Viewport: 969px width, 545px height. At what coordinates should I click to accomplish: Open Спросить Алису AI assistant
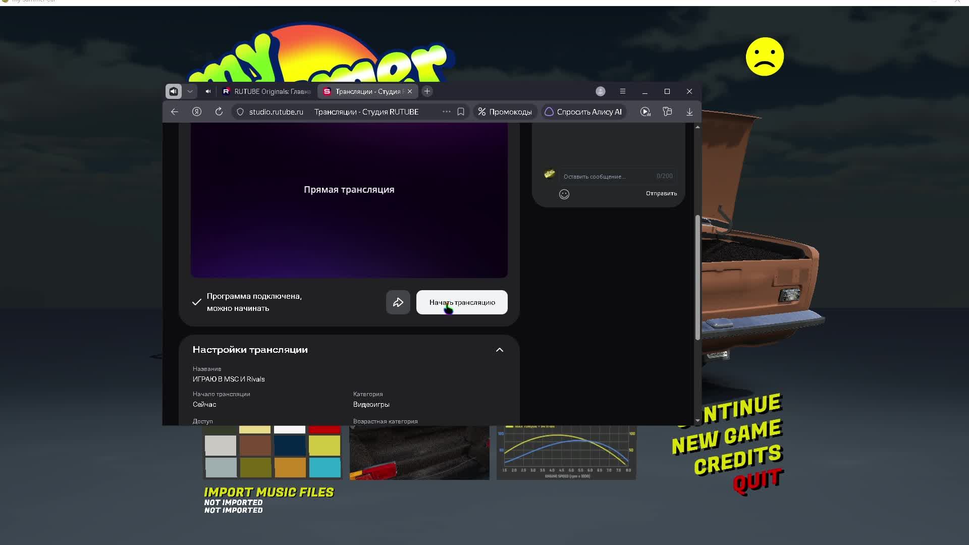583,112
